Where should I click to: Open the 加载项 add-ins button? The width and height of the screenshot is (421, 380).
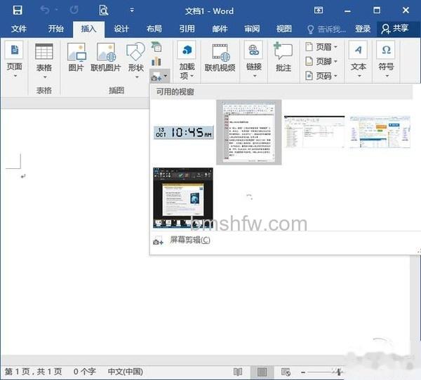click(187, 60)
